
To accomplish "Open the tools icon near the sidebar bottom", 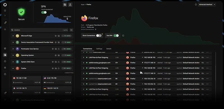I will pyautogui.click(x=5, y=93).
